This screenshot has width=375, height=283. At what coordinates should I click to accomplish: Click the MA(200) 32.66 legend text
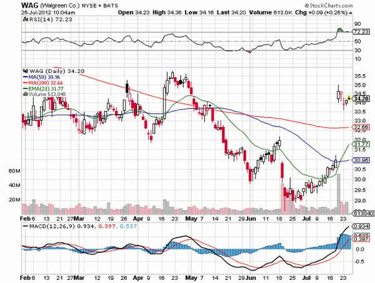(46, 83)
